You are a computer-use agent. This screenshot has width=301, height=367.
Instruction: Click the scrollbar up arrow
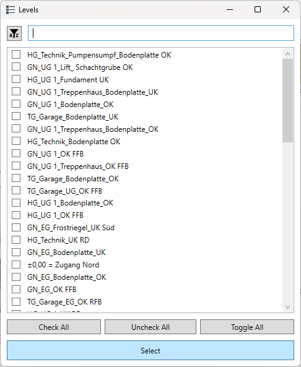tap(287, 54)
